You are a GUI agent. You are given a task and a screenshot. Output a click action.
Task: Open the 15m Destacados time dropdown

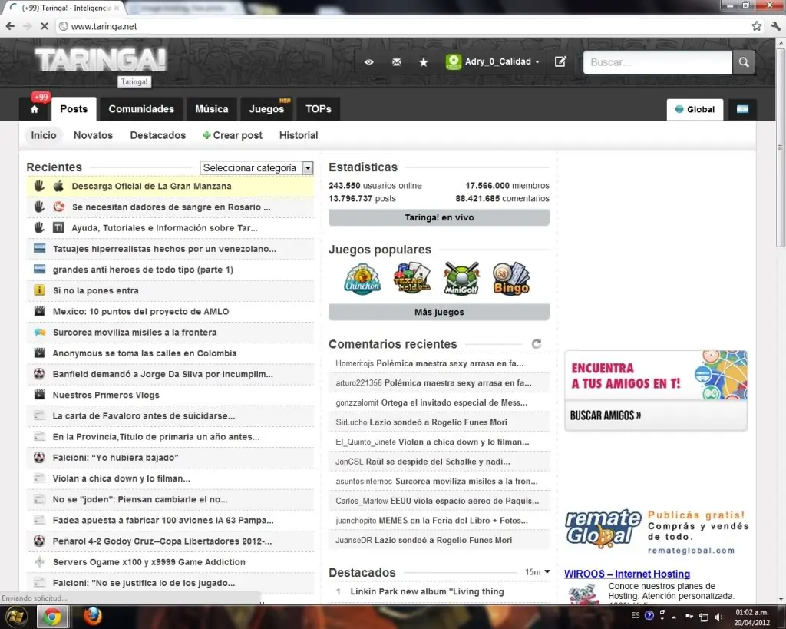[x=537, y=572]
